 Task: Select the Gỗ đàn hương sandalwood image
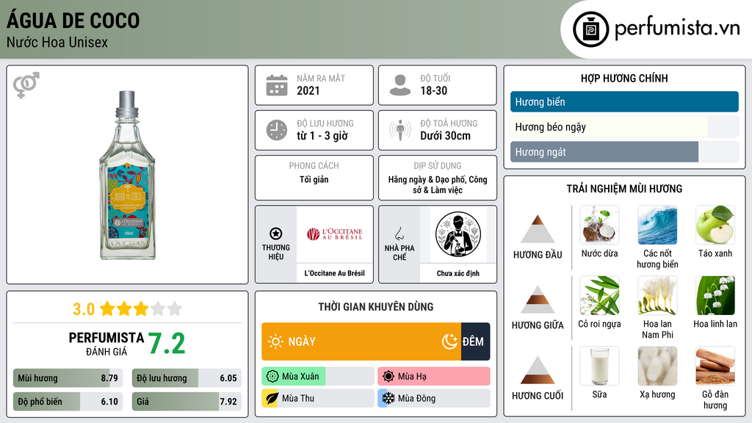pyautogui.click(x=715, y=366)
